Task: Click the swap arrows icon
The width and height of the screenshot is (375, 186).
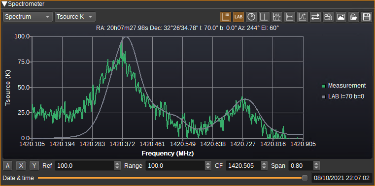Action: [x=315, y=17]
